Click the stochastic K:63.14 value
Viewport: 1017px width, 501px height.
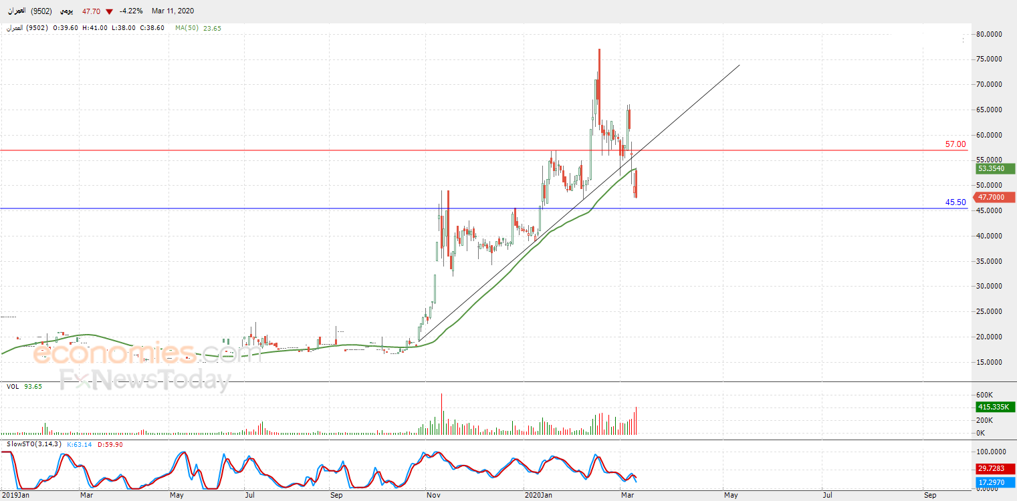[x=80, y=444]
